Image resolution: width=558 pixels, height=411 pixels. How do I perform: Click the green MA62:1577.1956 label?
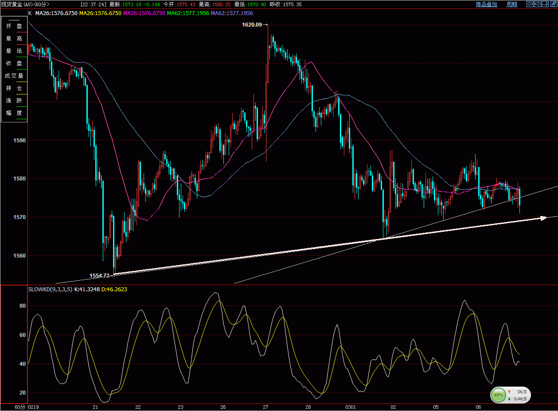188,13
